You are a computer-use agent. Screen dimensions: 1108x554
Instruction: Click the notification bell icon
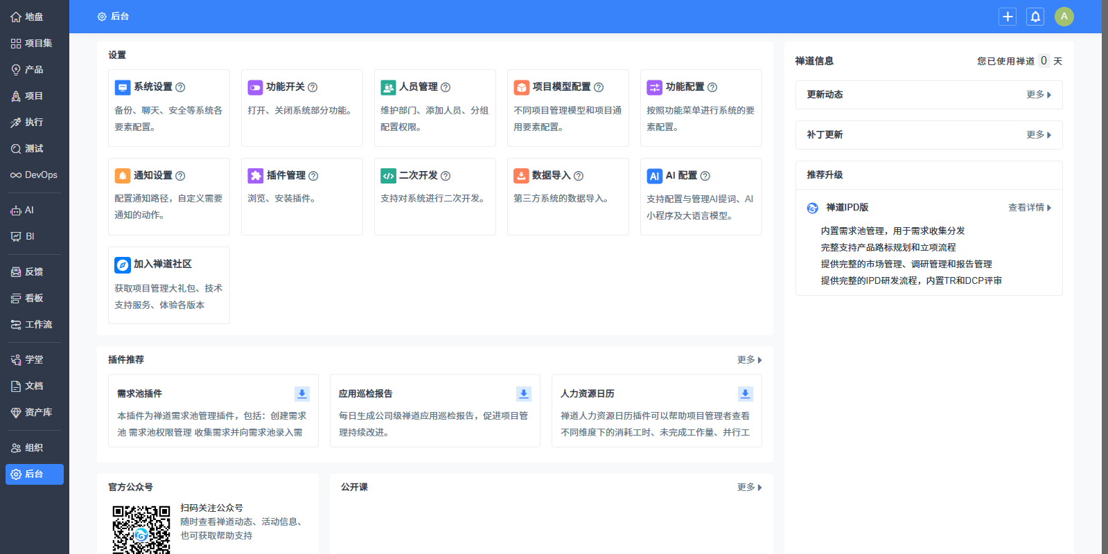[x=1035, y=17]
